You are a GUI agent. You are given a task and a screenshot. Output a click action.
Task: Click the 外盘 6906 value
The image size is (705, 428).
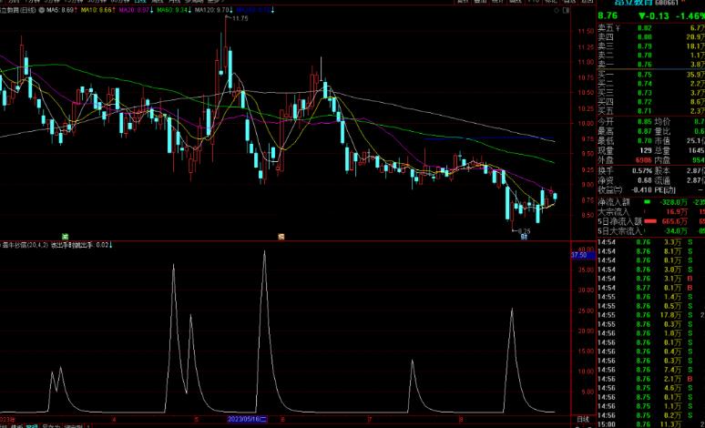click(x=644, y=160)
